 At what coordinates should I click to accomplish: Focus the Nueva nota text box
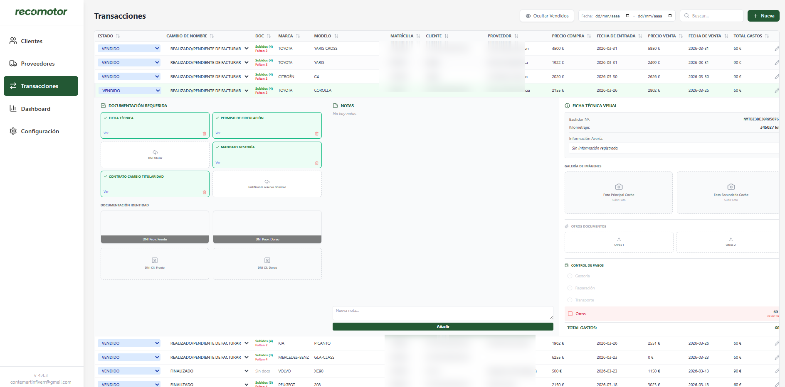point(443,313)
